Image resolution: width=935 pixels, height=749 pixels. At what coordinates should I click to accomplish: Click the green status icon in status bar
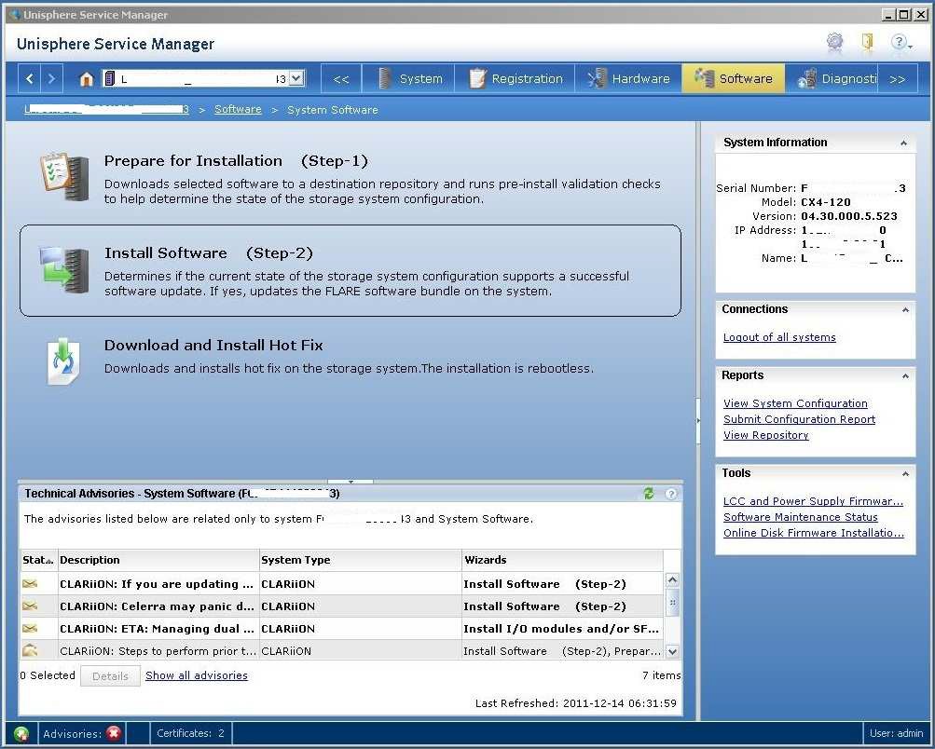[x=21, y=733]
